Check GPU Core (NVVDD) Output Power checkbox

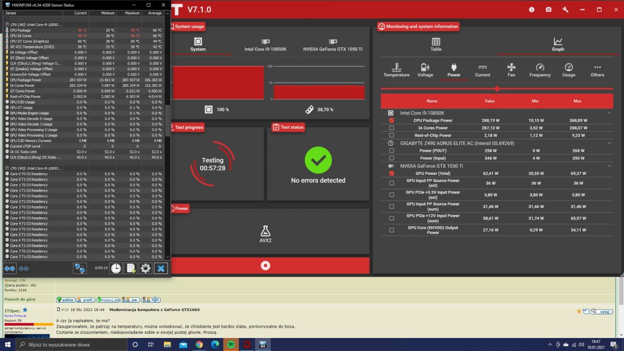point(391,230)
